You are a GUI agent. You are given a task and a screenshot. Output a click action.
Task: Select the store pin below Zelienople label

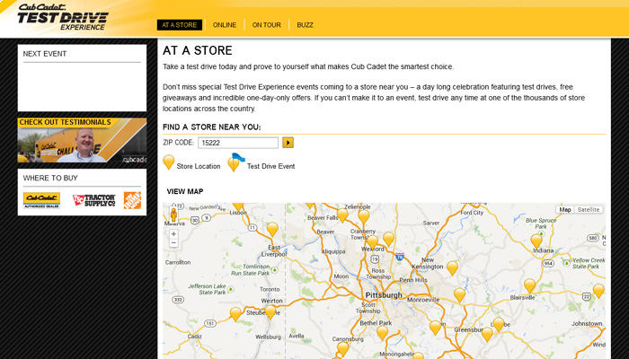[x=364, y=217]
